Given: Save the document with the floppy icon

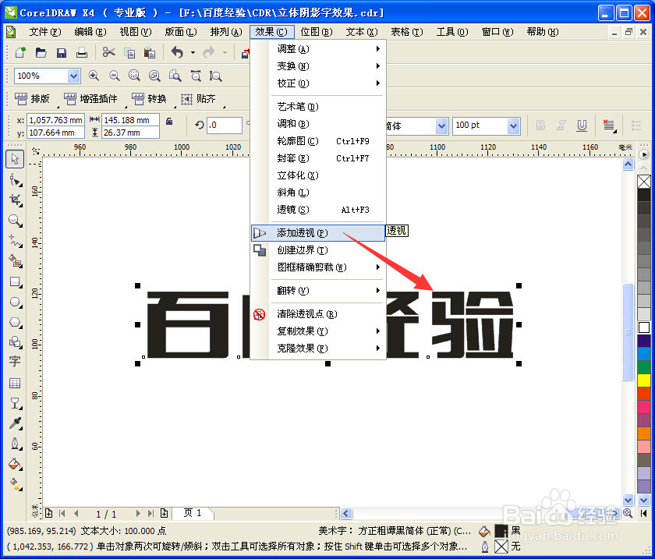Looking at the screenshot, I should pyautogui.click(x=62, y=53).
